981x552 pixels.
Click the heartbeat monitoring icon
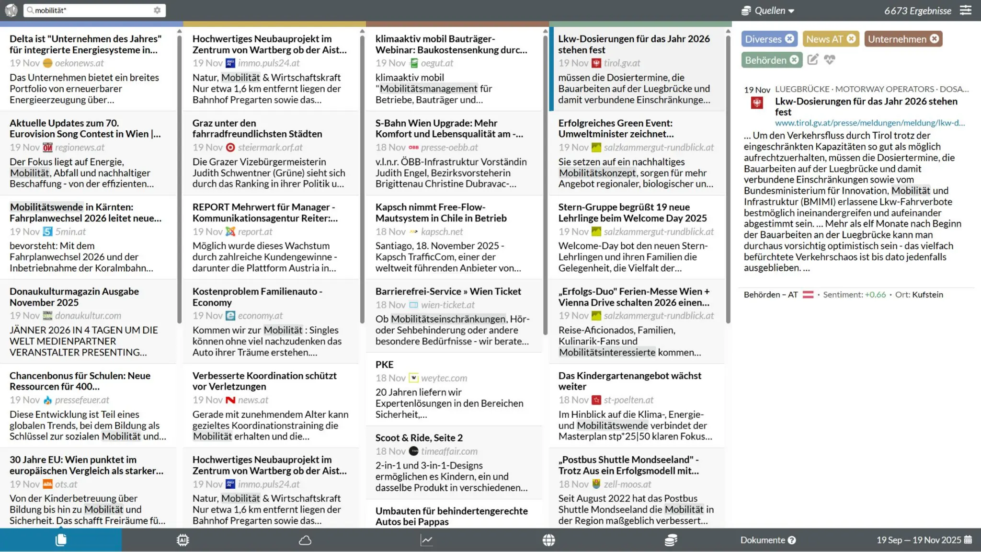[x=830, y=59]
